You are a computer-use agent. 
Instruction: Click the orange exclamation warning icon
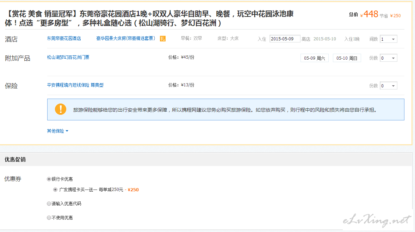tap(61, 109)
